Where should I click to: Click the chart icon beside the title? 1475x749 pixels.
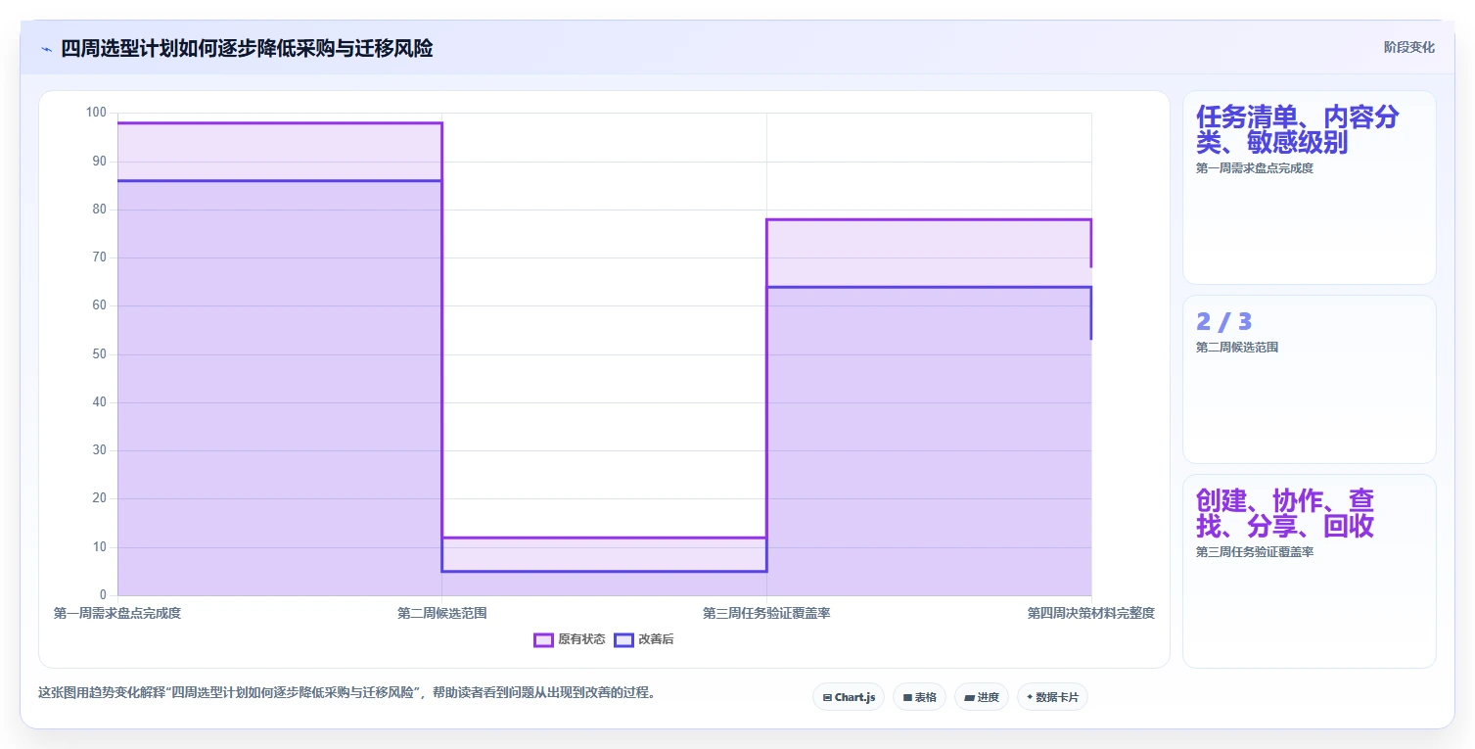click(46, 49)
